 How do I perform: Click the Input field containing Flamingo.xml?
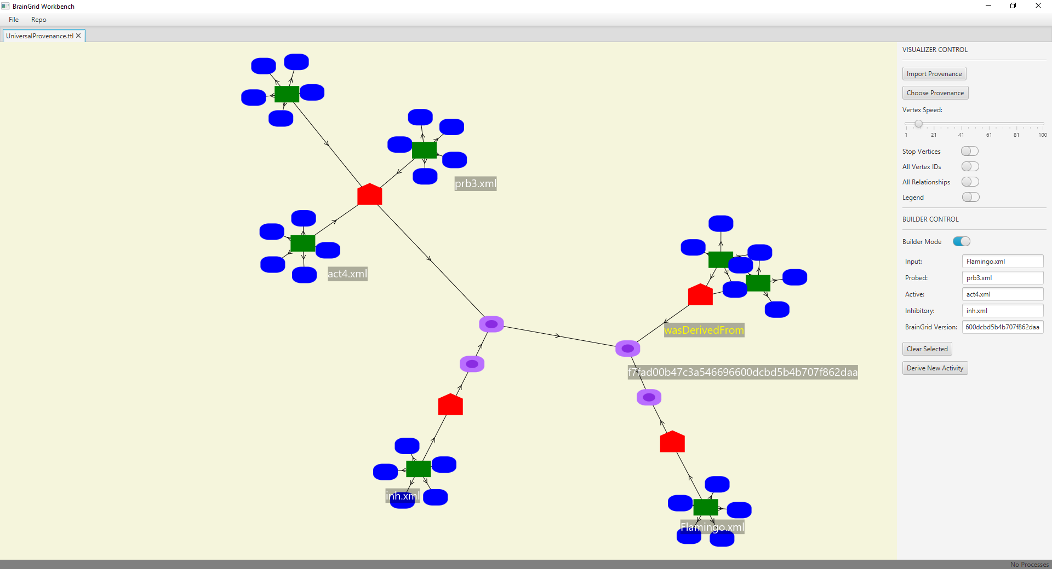tap(1003, 262)
